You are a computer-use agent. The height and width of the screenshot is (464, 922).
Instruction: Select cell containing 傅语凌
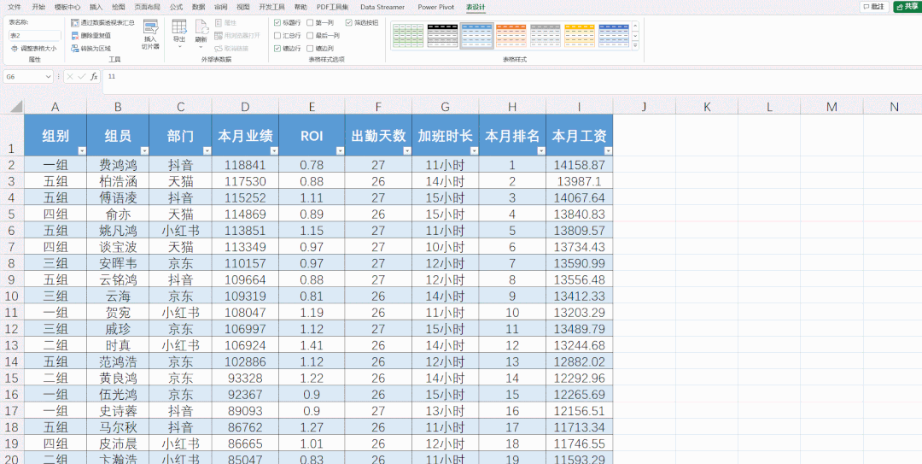click(118, 197)
